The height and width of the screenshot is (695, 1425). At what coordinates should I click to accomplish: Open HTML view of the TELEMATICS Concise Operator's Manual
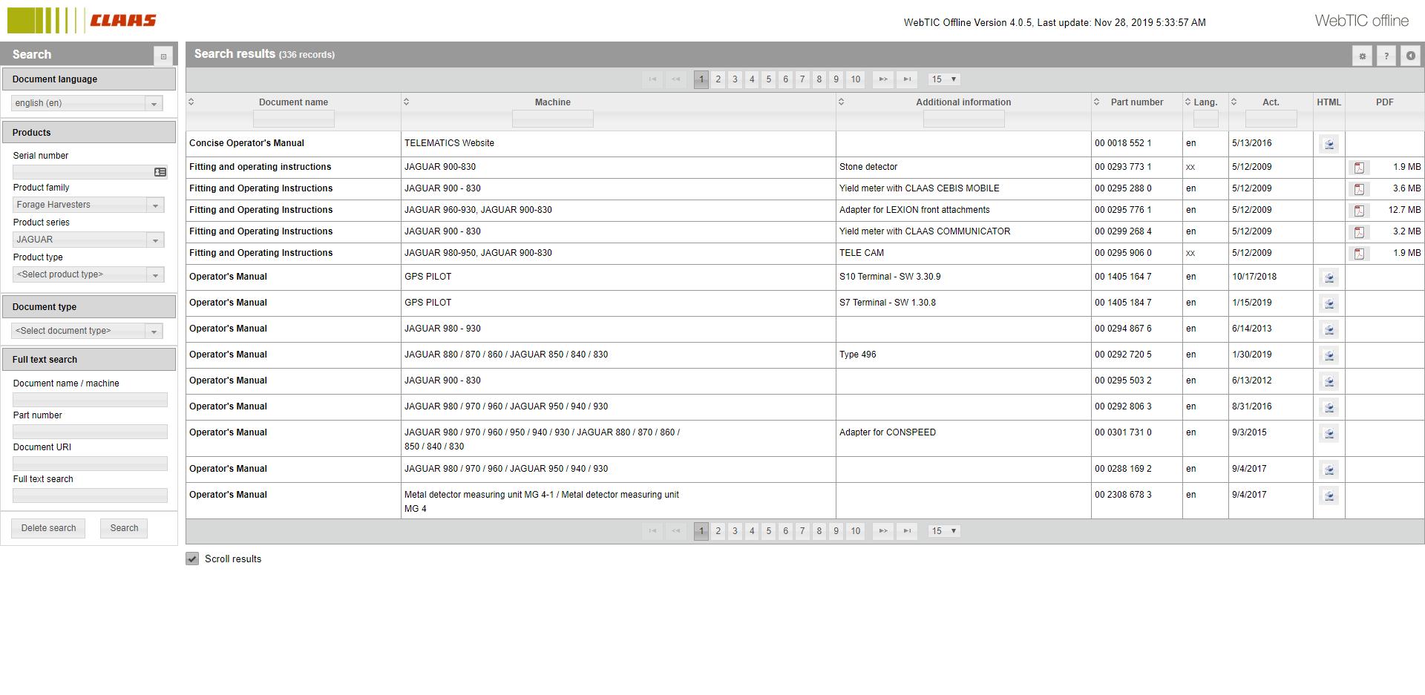pos(1329,144)
